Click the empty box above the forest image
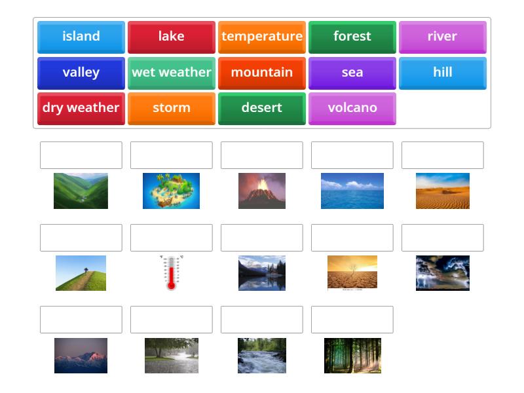 (x=352, y=320)
